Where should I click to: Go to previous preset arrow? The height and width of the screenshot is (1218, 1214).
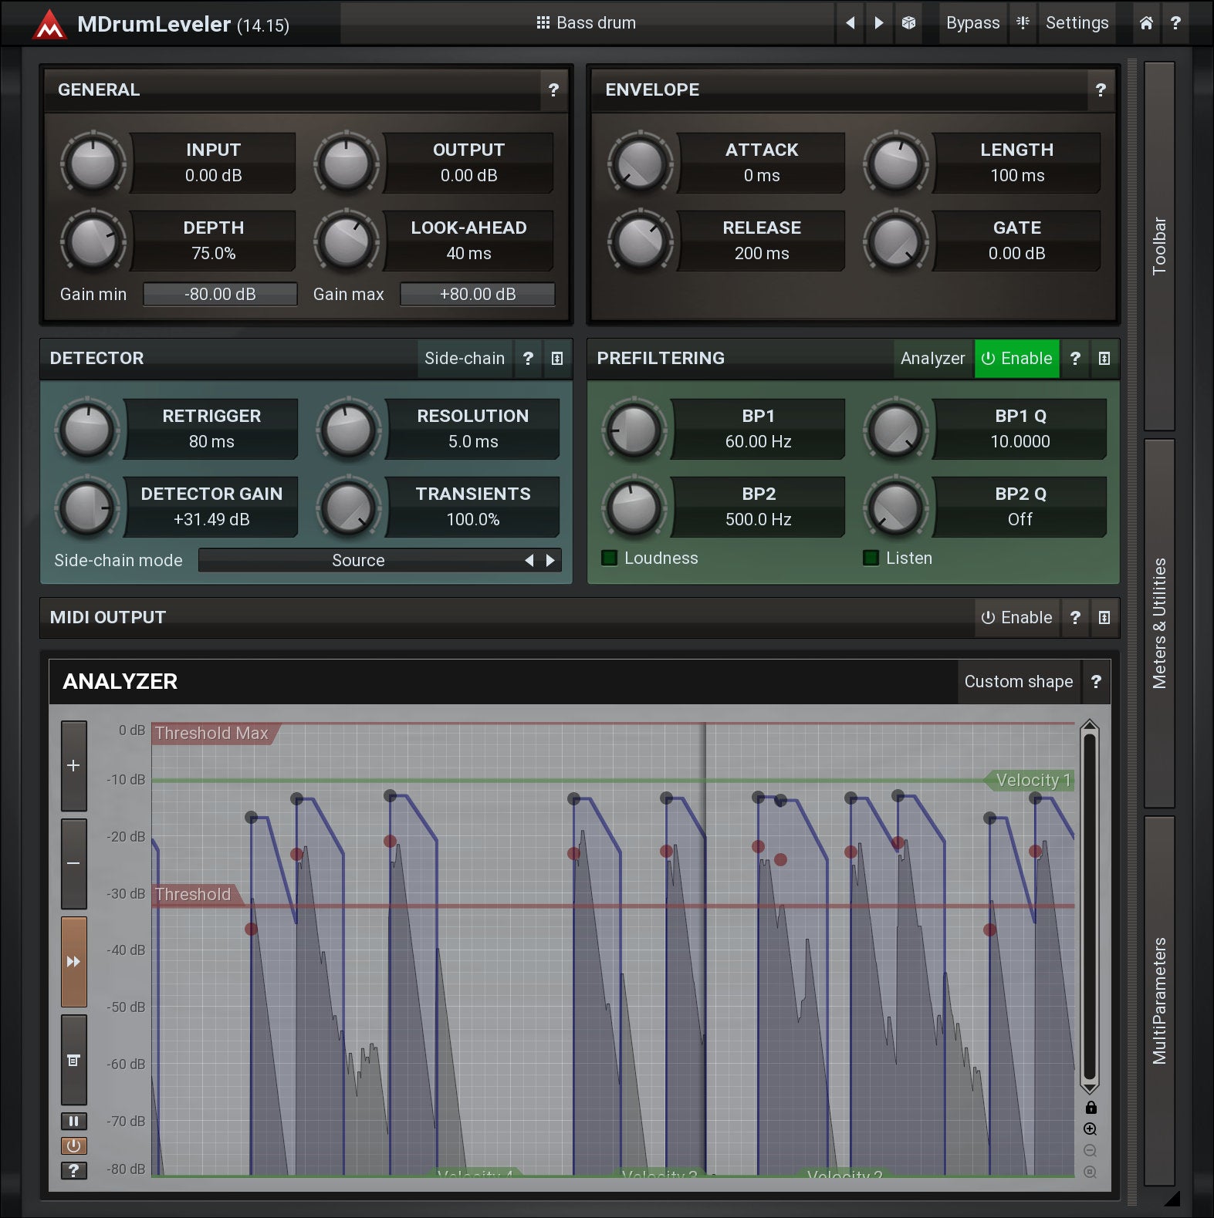tap(850, 23)
